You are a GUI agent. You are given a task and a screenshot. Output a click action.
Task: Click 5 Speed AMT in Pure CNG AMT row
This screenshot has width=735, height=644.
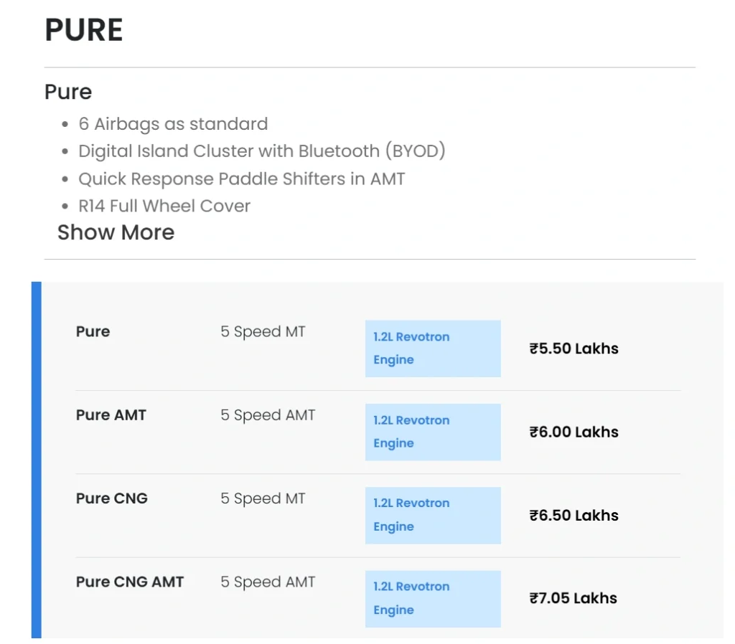pos(268,582)
